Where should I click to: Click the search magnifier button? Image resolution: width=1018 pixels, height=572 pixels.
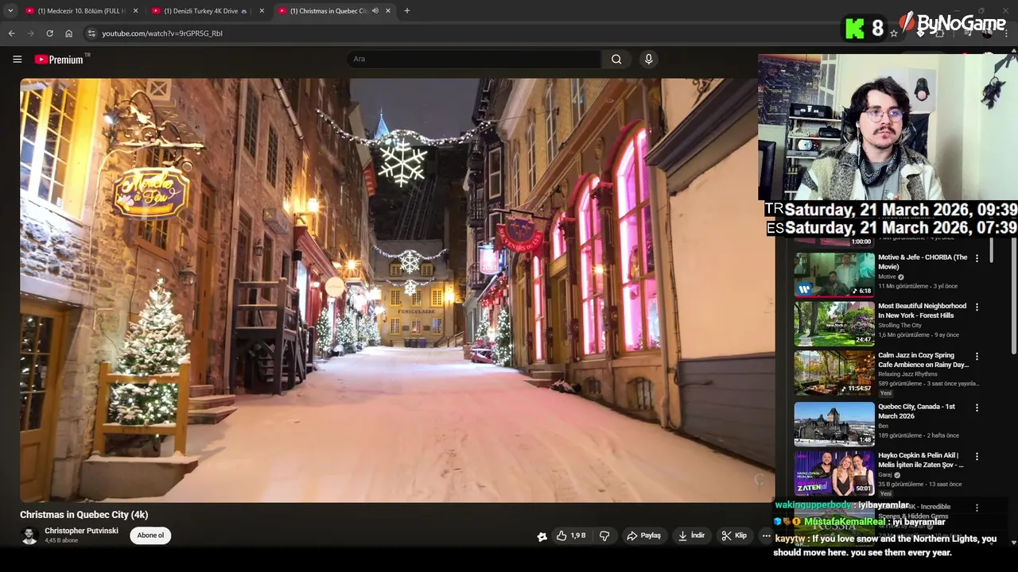coord(616,60)
